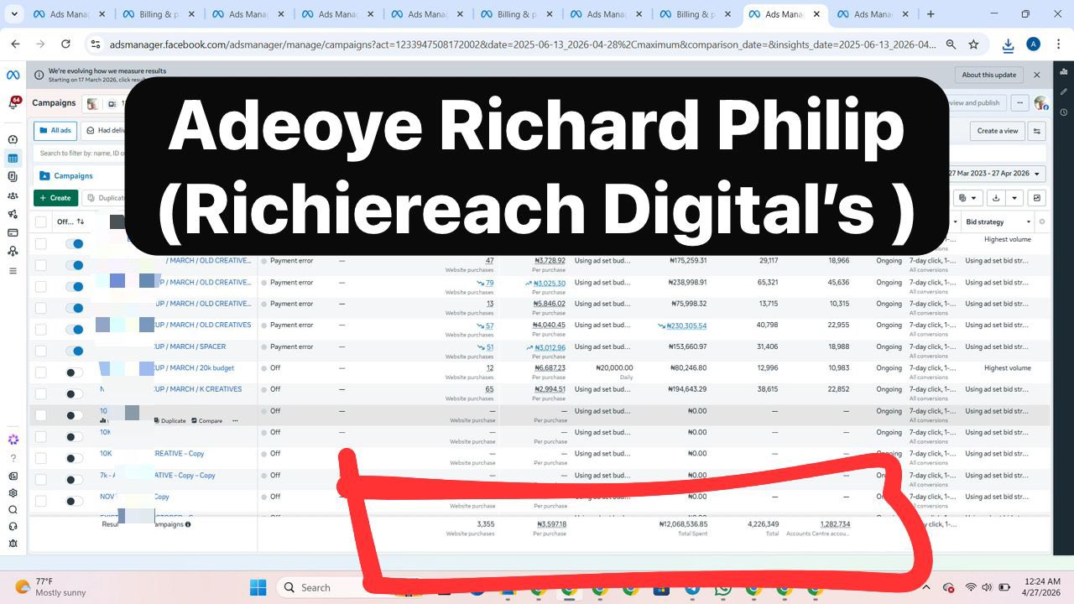Bookmark this page with the star icon
This screenshot has height=604, width=1074.
point(973,44)
